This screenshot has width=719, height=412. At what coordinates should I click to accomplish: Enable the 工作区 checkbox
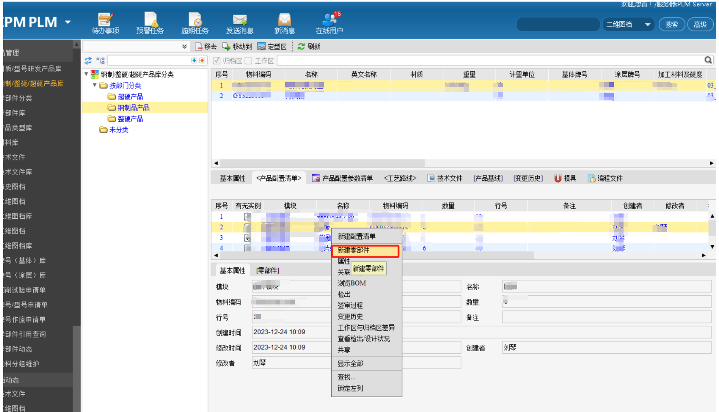click(x=249, y=61)
